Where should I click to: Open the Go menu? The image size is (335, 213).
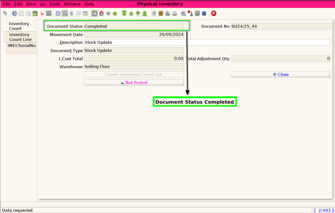coord(43,4)
